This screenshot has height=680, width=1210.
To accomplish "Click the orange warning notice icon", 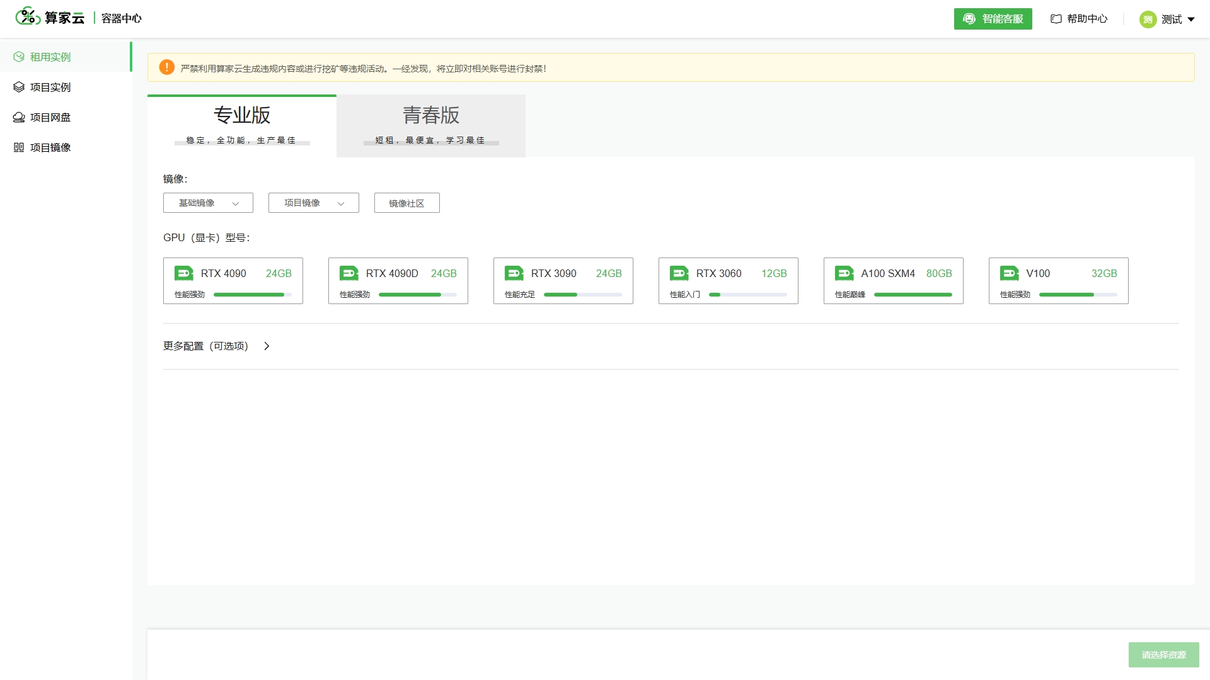I will [167, 68].
